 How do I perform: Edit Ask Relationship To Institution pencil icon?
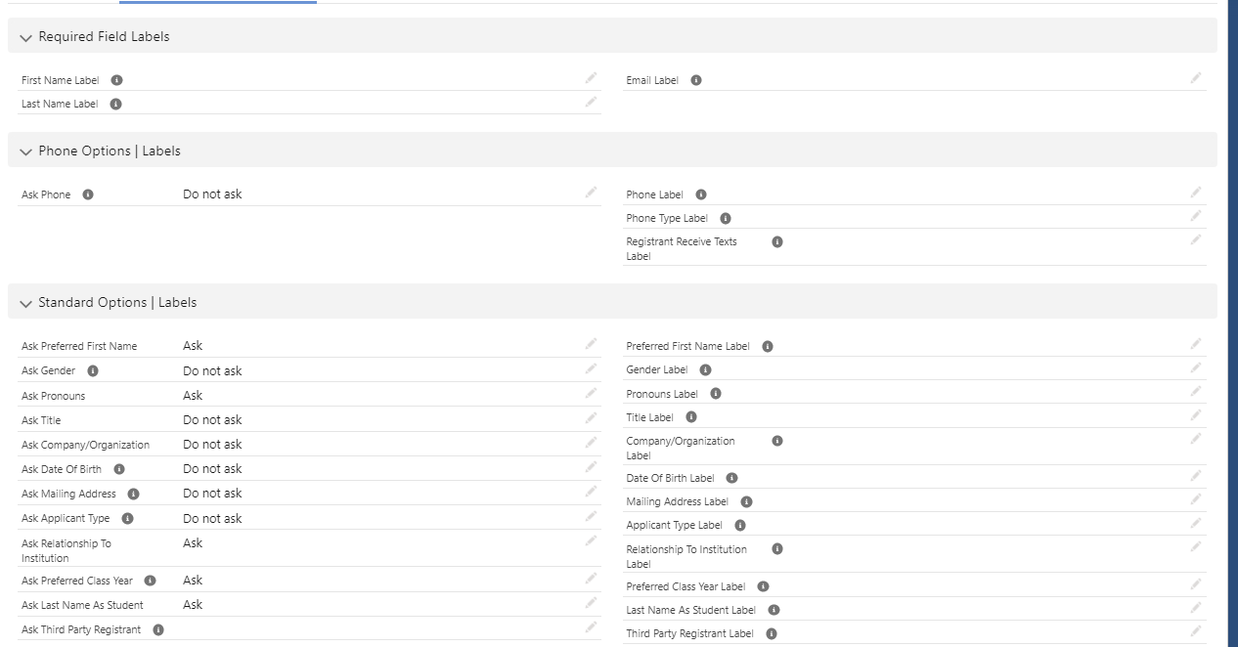pos(591,540)
